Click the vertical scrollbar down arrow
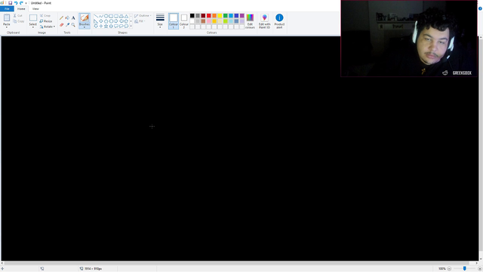 481,259
